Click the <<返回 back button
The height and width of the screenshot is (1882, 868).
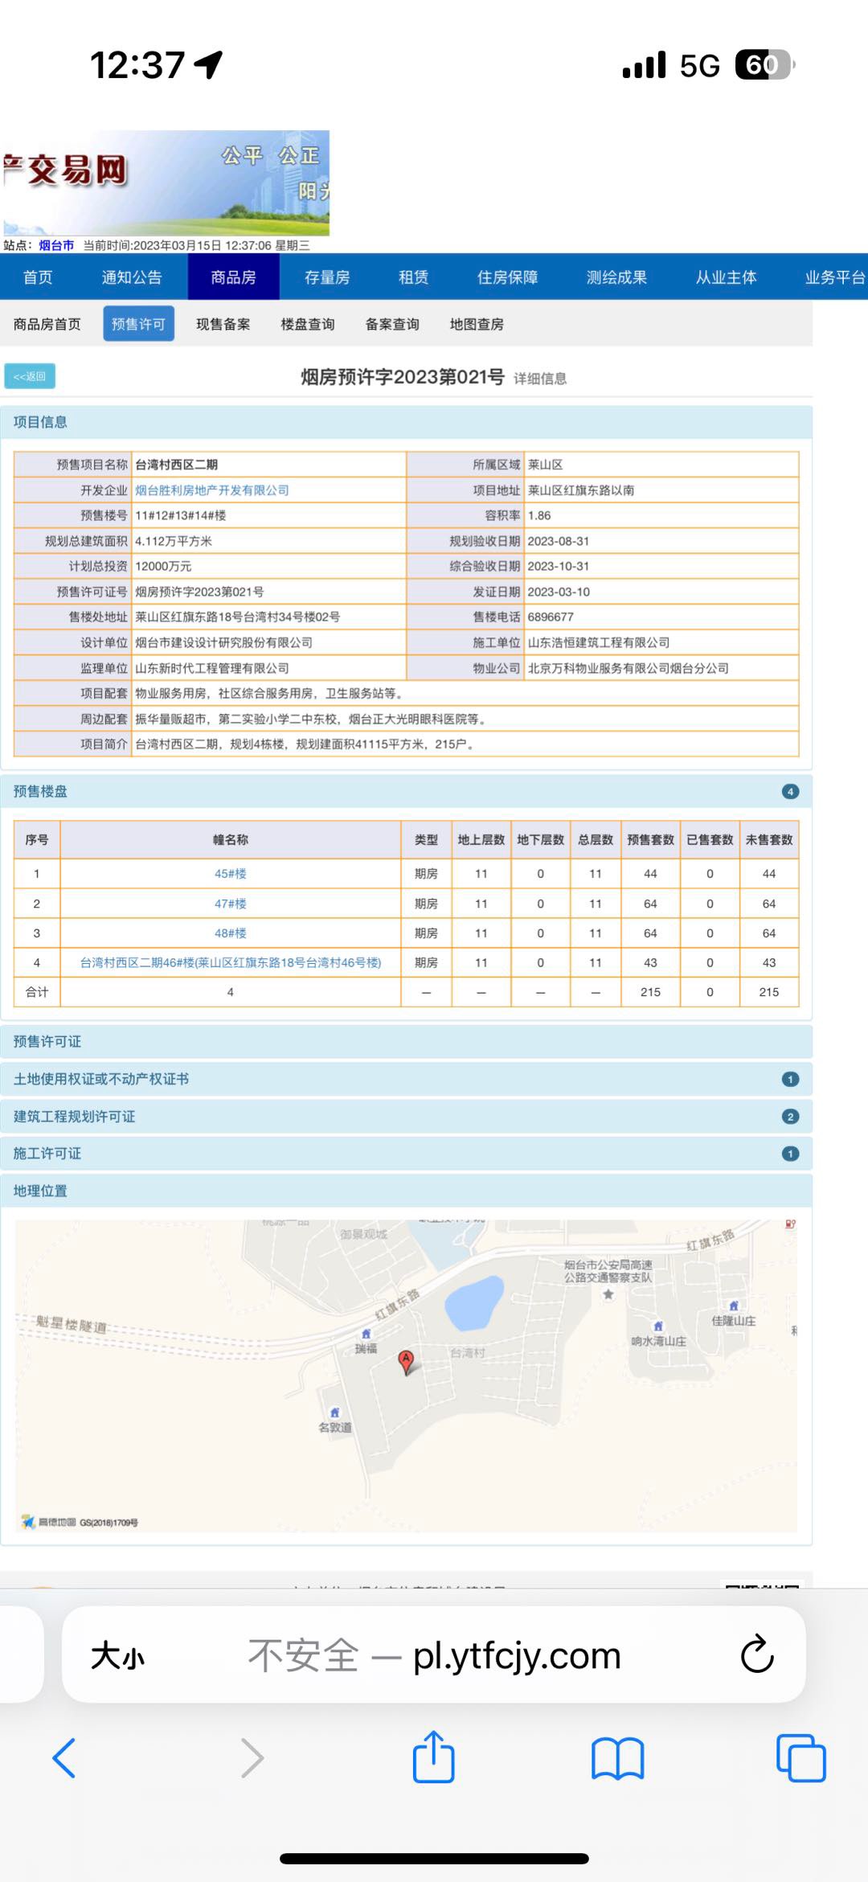pyautogui.click(x=30, y=376)
